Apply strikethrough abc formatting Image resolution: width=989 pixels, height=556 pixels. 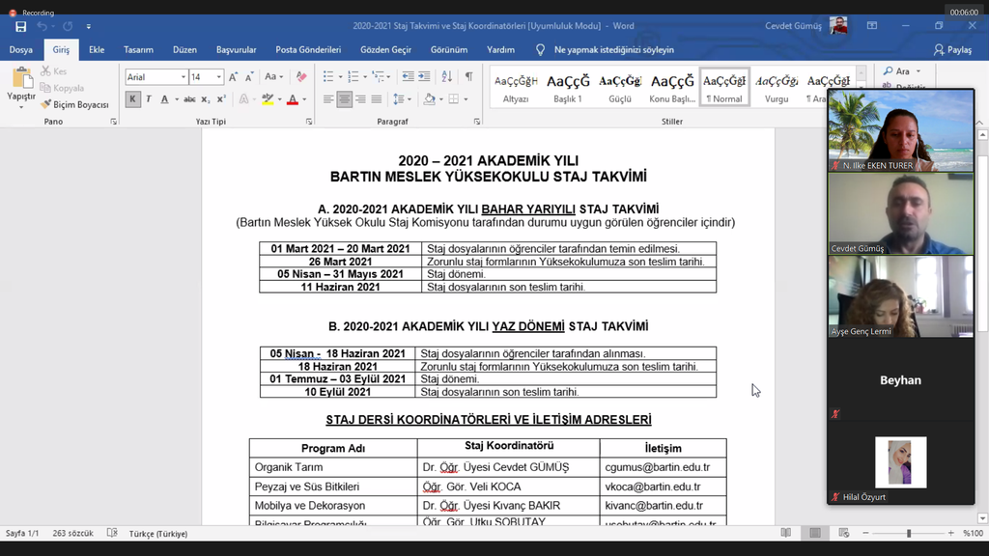(x=189, y=99)
